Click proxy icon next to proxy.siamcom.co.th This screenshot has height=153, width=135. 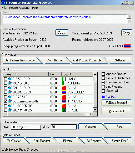point(10,101)
